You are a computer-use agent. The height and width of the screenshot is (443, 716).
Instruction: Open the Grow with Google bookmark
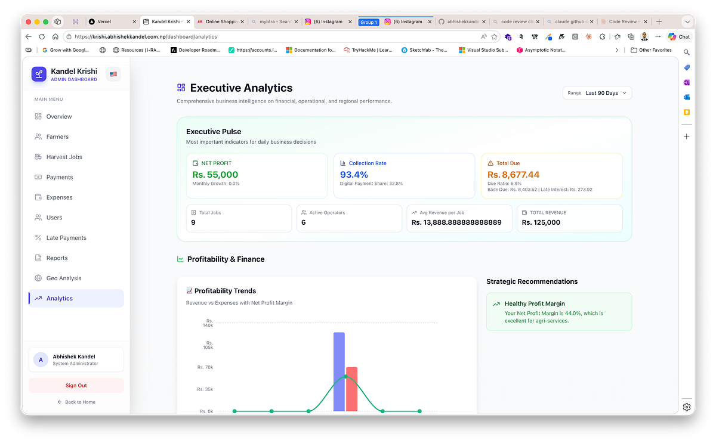tap(66, 50)
